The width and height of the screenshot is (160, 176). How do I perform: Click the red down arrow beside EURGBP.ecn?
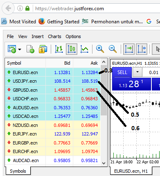(x=9, y=142)
